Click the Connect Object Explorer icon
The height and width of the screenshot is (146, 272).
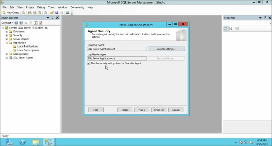tap(16, 23)
